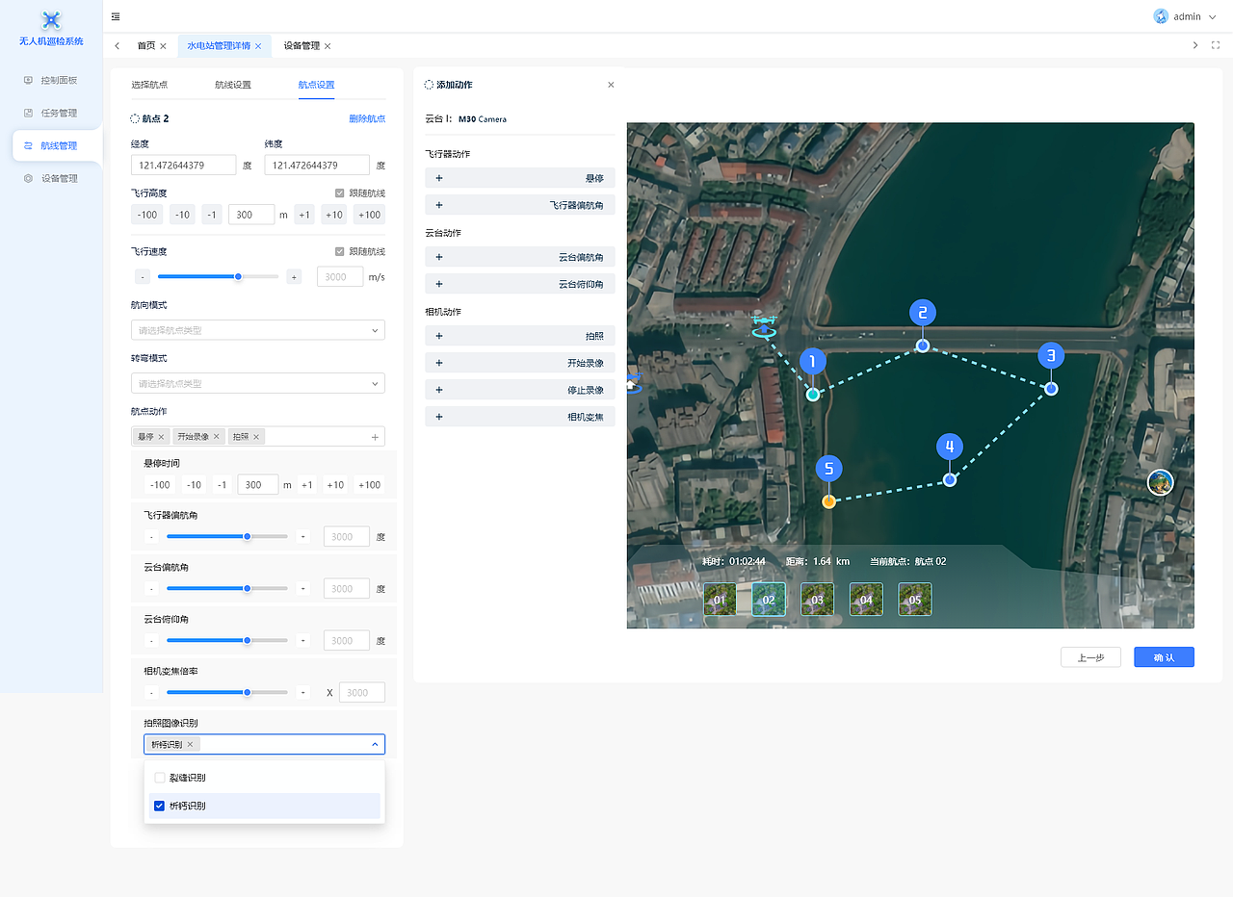Decrease 飞行高度 by 100
The width and height of the screenshot is (1233, 897).
click(147, 215)
